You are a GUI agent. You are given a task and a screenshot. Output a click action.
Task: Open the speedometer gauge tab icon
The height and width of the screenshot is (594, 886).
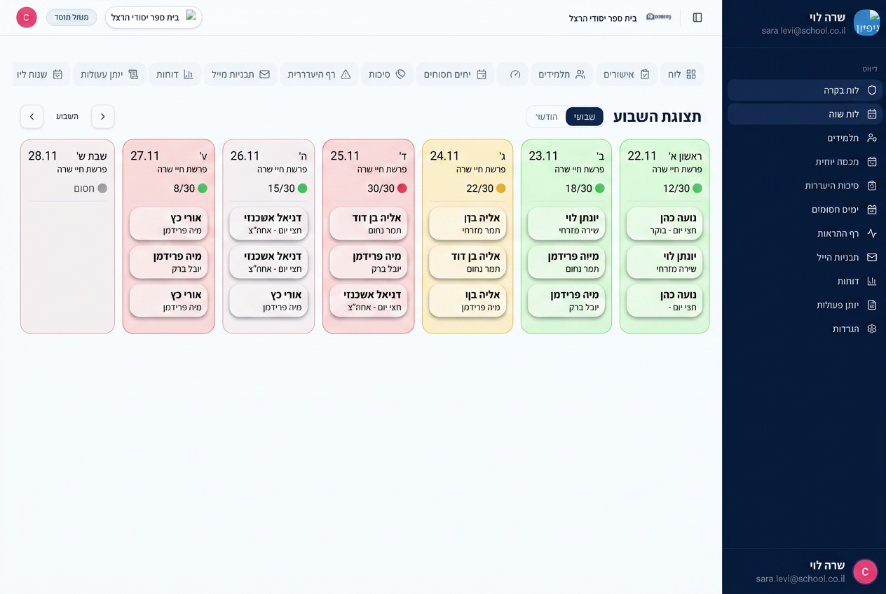tap(515, 74)
